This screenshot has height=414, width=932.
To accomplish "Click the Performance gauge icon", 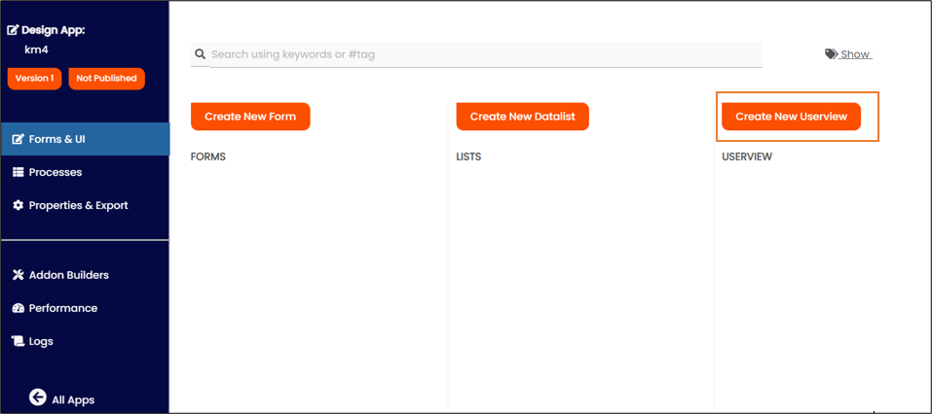I will [x=19, y=308].
